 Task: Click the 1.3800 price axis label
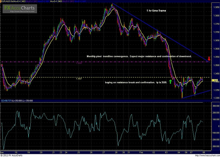click(x=216, y=16)
